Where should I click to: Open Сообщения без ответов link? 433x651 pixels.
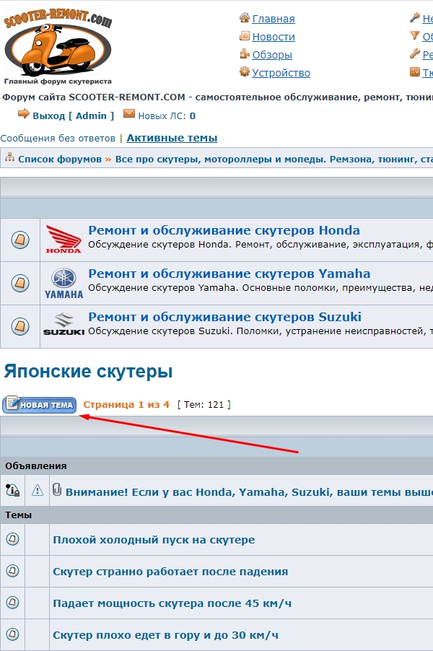[x=58, y=138]
